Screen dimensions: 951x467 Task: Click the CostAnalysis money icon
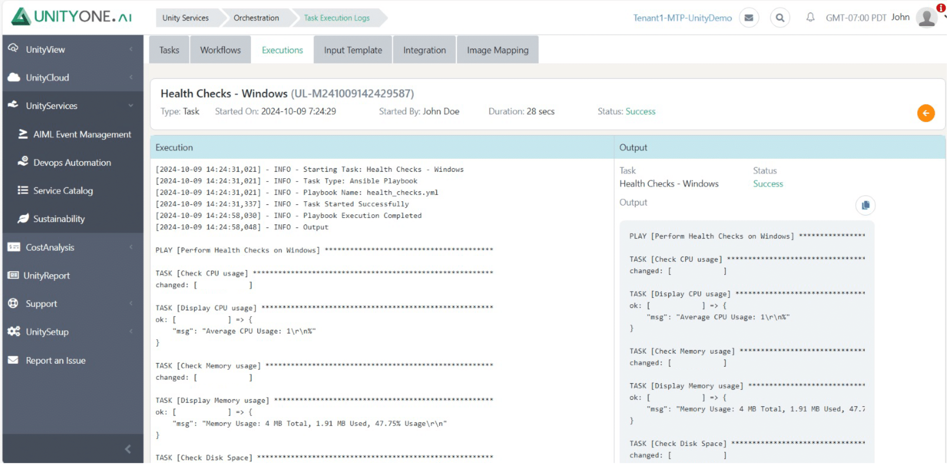pos(14,247)
